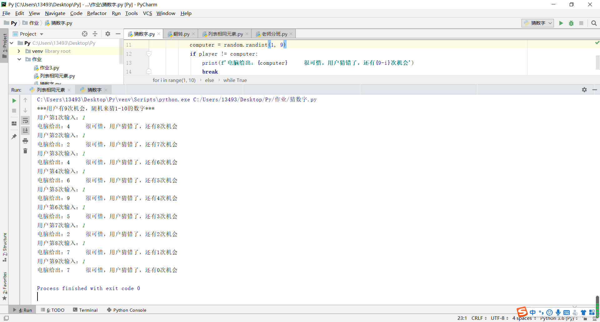Screen dimensions: 600x322
Task: Collapse the 作业 folder in tree
Action: (19, 59)
